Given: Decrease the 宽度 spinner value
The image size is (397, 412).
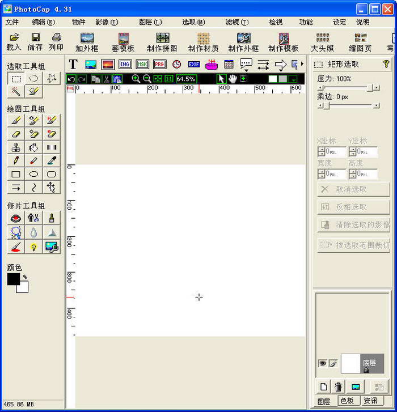Looking at the screenshot, I should [x=321, y=176].
